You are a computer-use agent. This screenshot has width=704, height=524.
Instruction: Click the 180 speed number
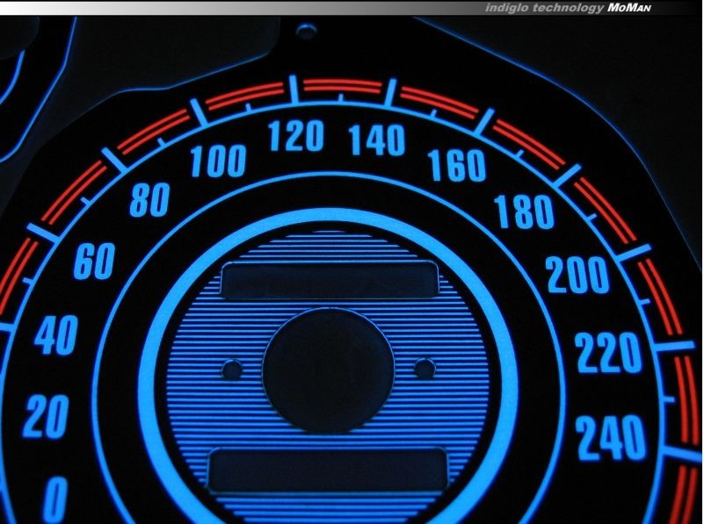click(524, 213)
